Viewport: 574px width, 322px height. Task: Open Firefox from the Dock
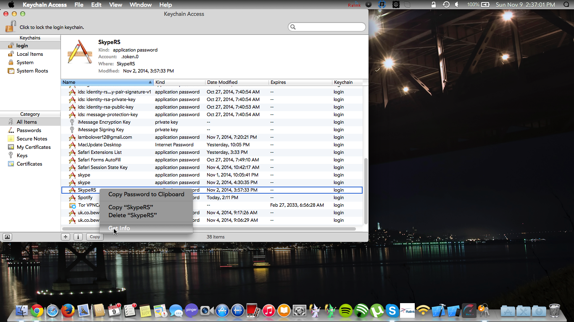68,311
